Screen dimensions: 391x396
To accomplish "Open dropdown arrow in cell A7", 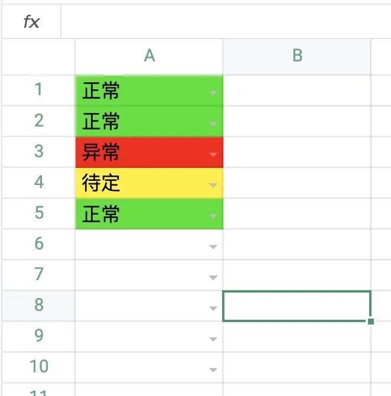I will click(x=213, y=278).
